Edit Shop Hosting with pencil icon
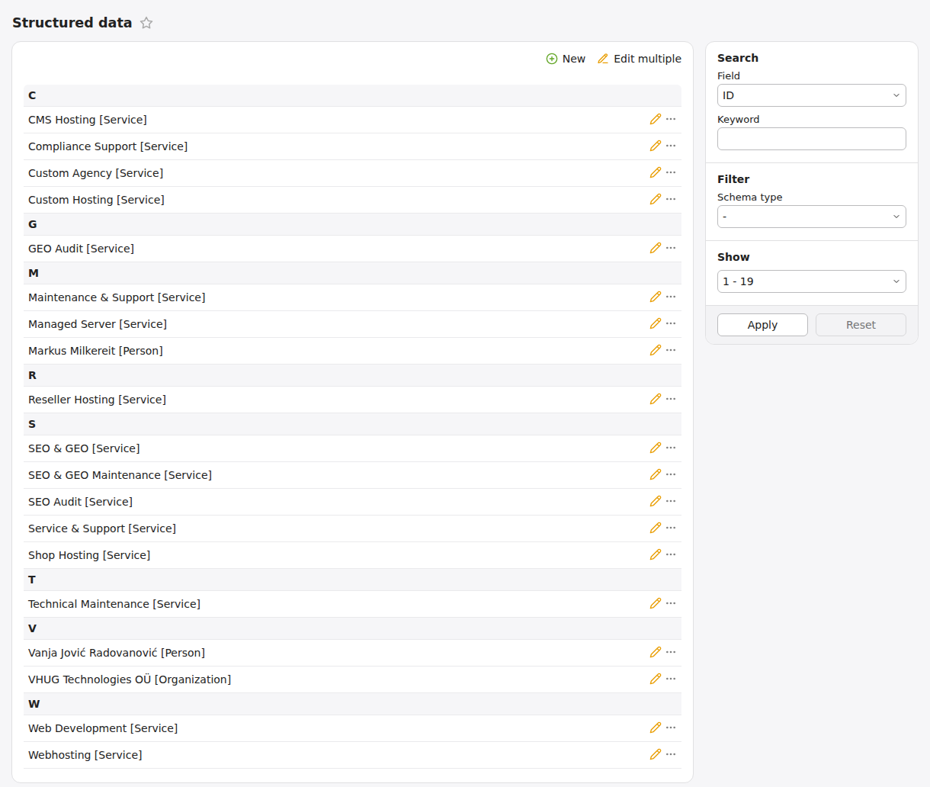This screenshot has width=930, height=787. coord(656,554)
